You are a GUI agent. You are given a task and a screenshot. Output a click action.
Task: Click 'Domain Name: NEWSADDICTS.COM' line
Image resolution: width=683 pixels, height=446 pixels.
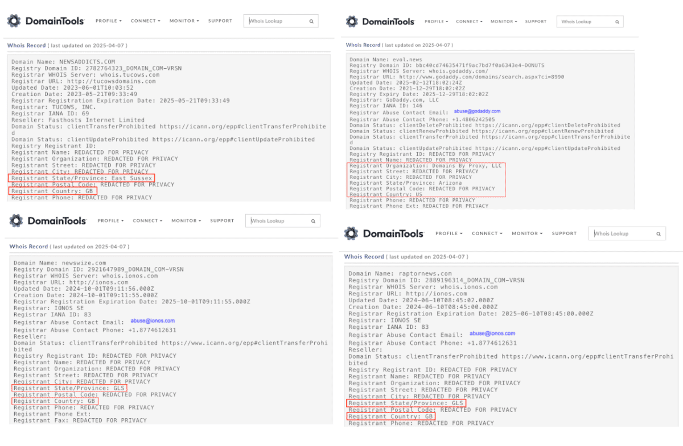click(x=63, y=61)
